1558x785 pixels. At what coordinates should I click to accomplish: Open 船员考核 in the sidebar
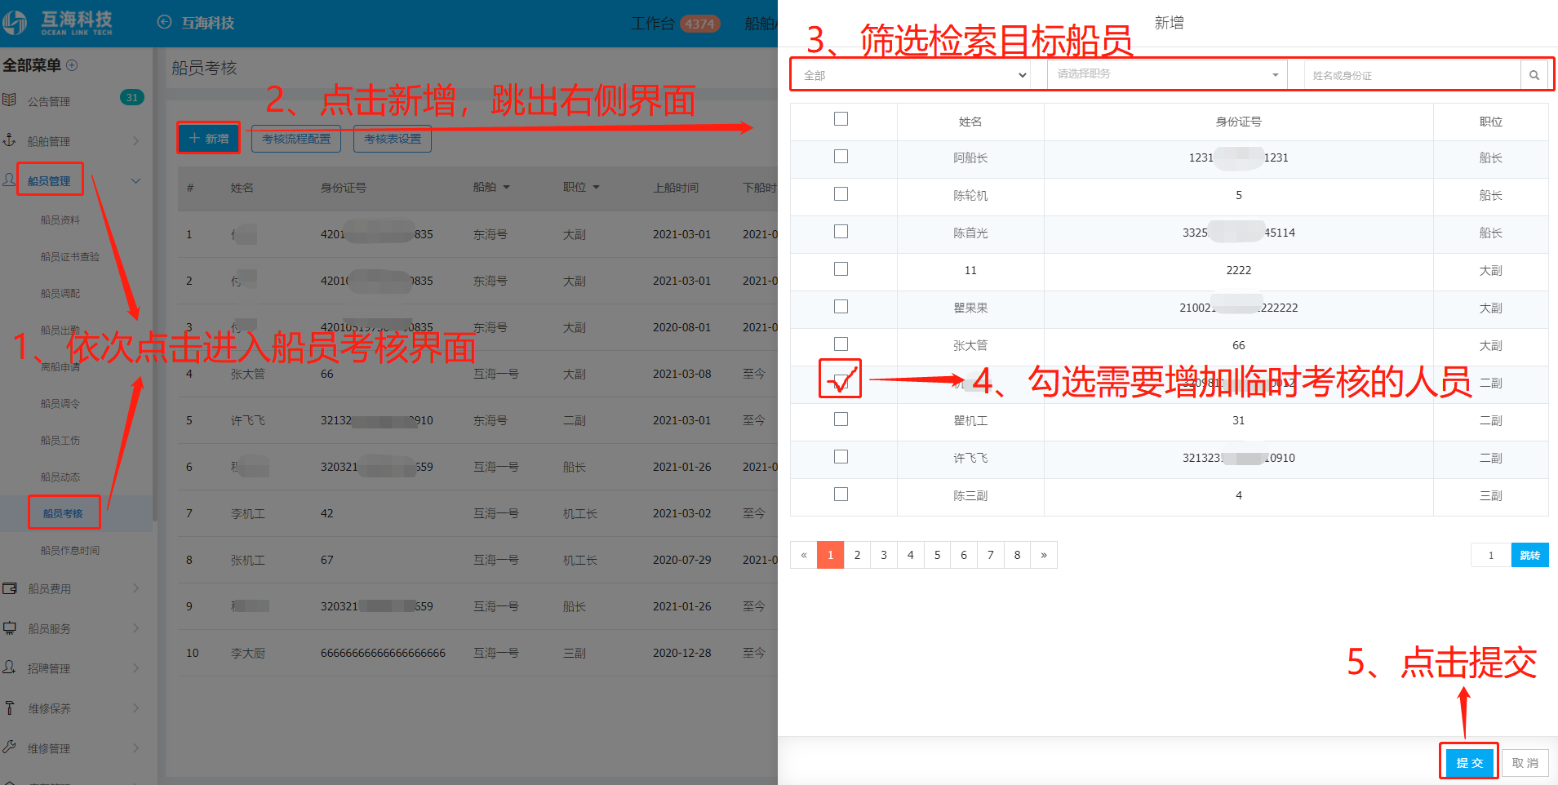pos(63,513)
